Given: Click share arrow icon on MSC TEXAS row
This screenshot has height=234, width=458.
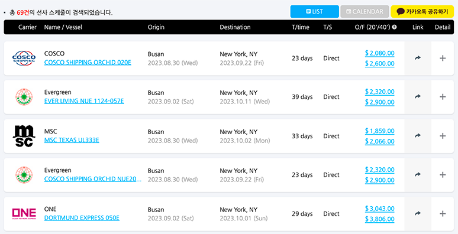Looking at the screenshot, I should coord(418,136).
